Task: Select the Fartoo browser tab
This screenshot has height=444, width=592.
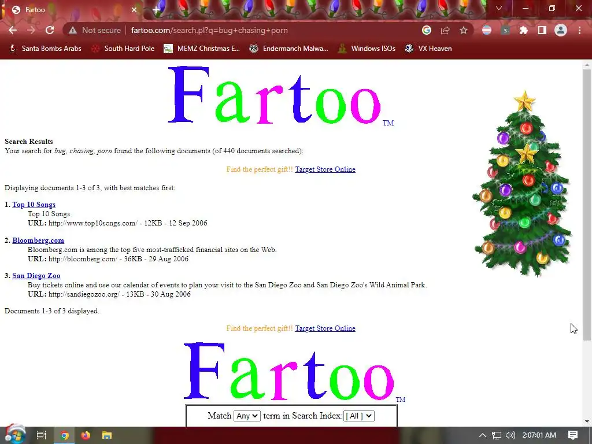Action: [x=72, y=10]
